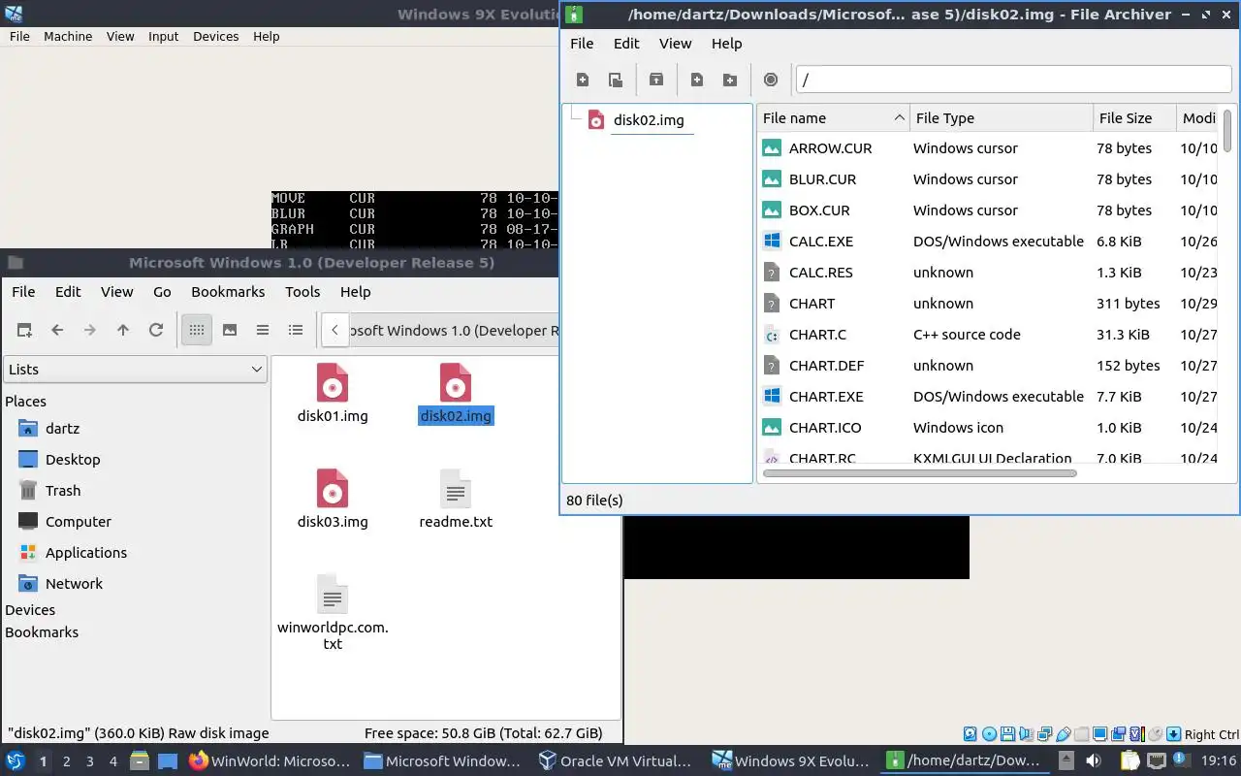1241x776 pixels.
Task: Click the round stop icon in File Archiver toolbar
Action: pos(771,80)
